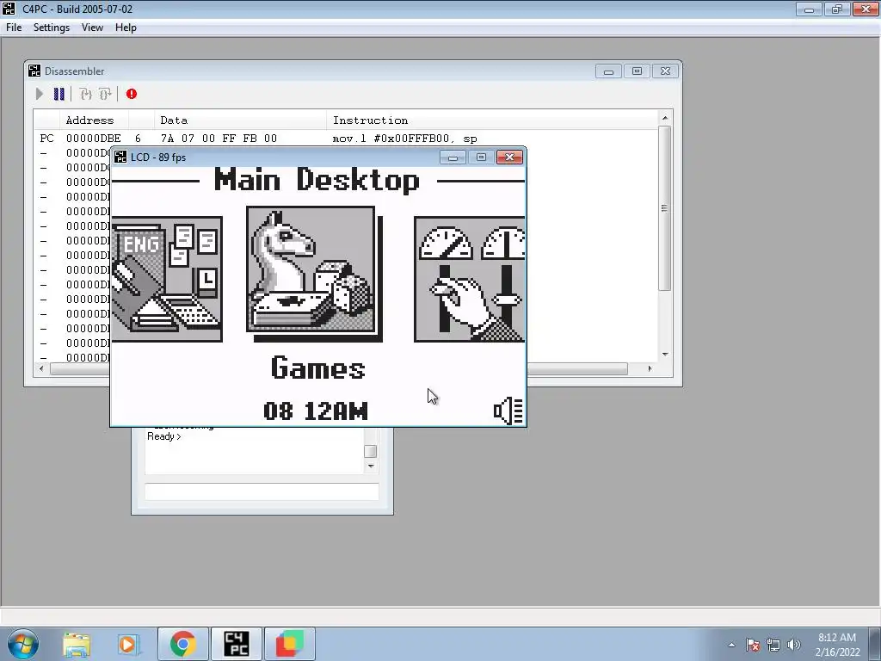Click the network tray icon
The image size is (881, 661).
pyautogui.click(x=773, y=645)
